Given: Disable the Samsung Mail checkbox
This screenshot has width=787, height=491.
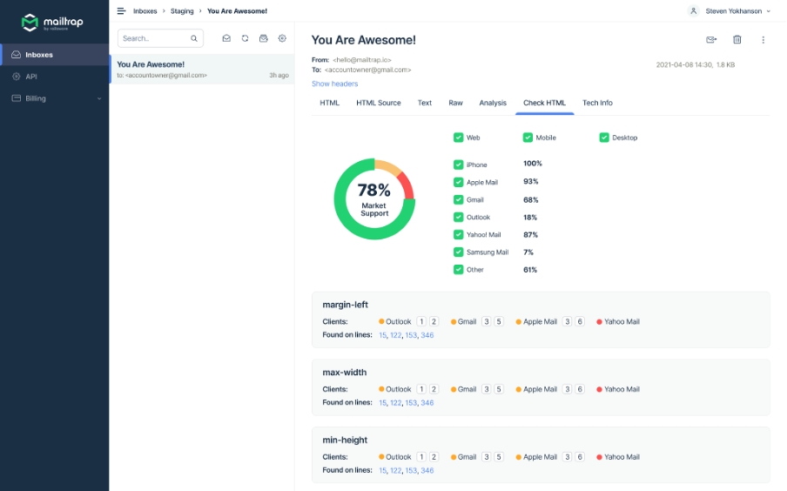Looking at the screenshot, I should tap(459, 252).
